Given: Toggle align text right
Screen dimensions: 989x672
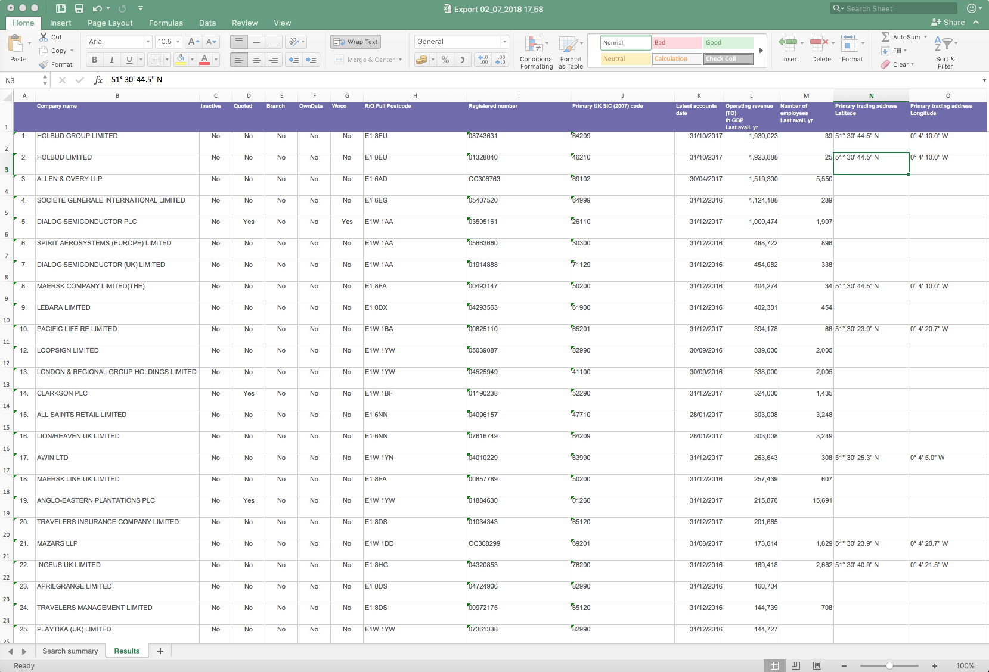Looking at the screenshot, I should coord(274,60).
